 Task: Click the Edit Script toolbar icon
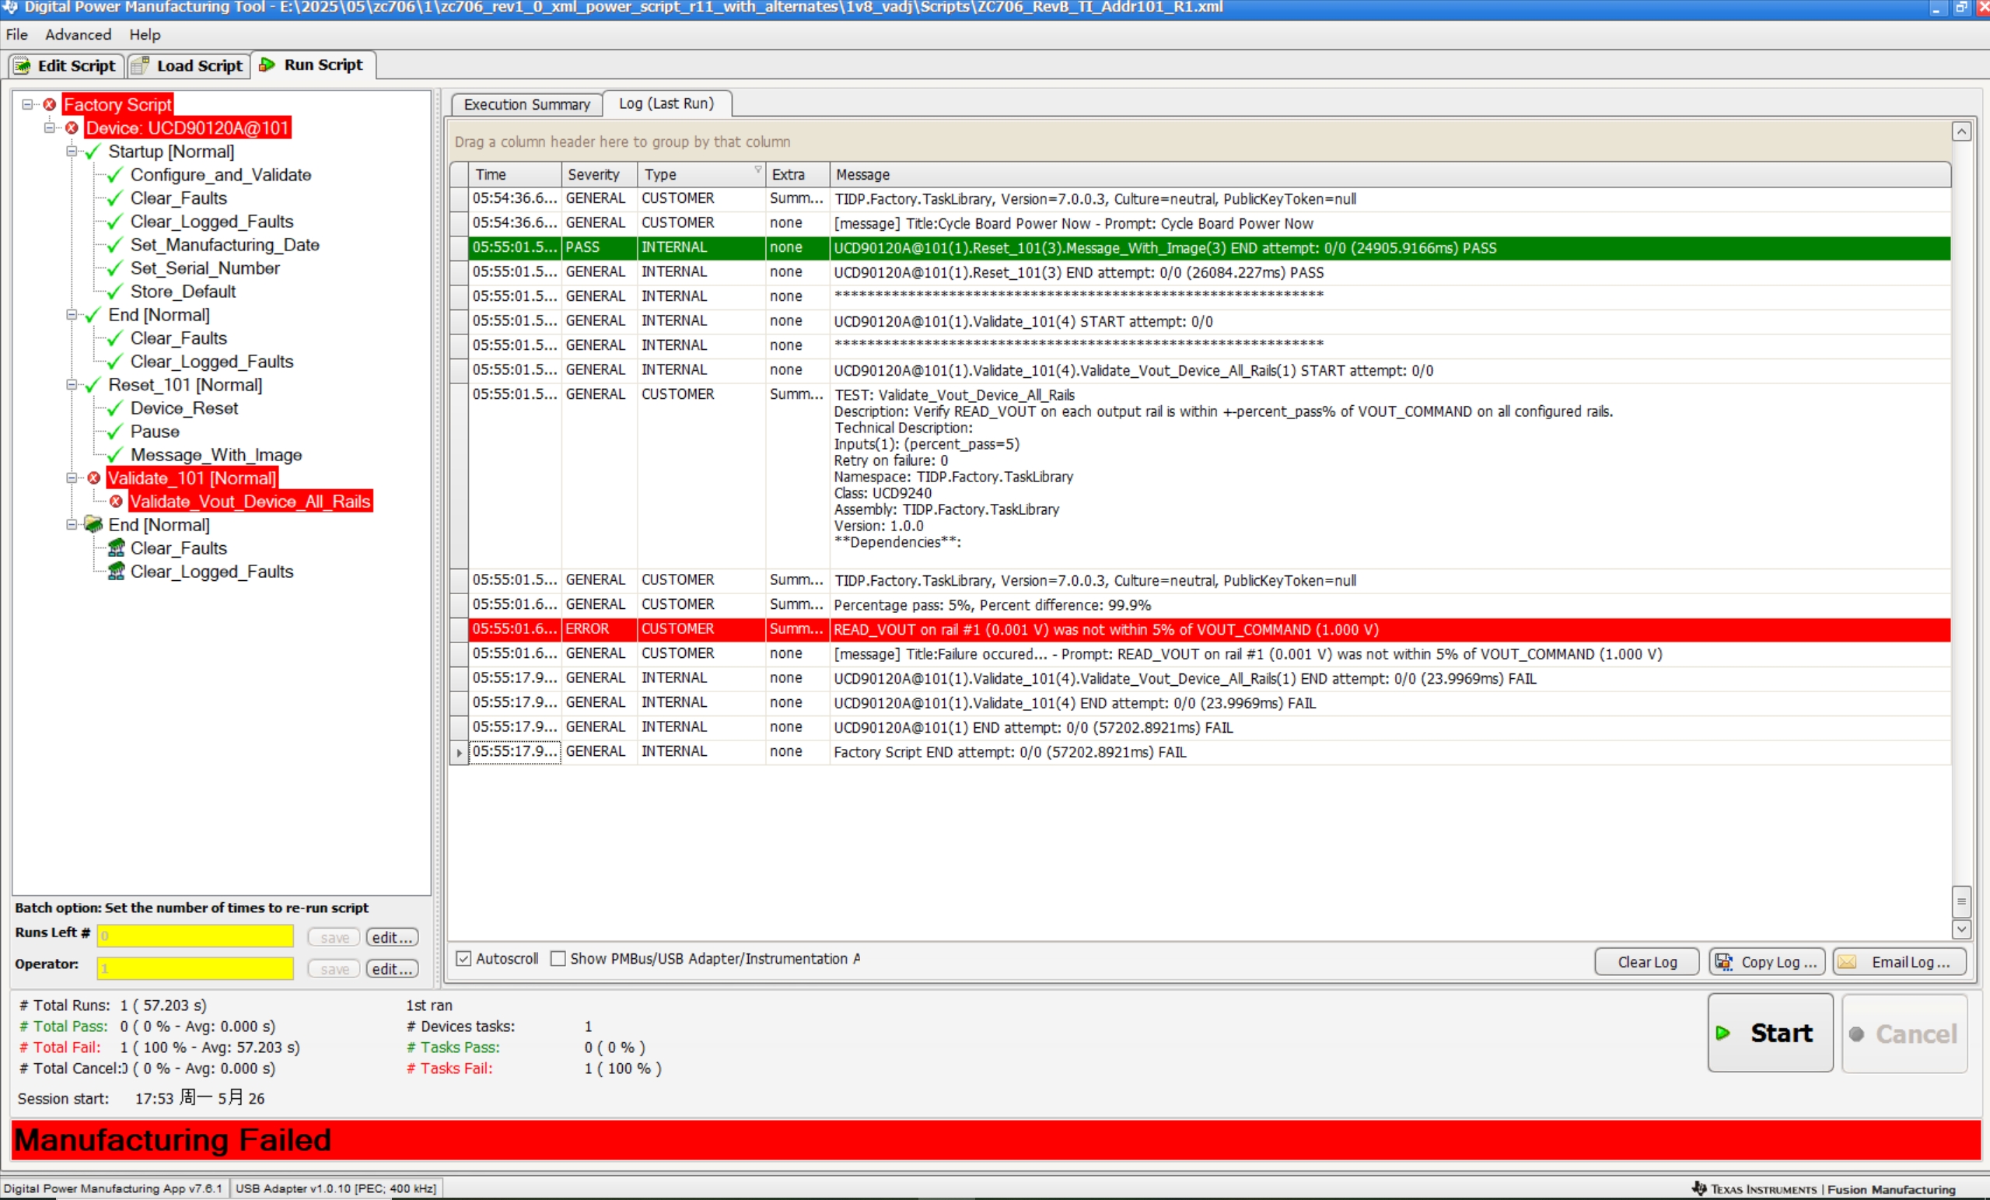[22, 65]
